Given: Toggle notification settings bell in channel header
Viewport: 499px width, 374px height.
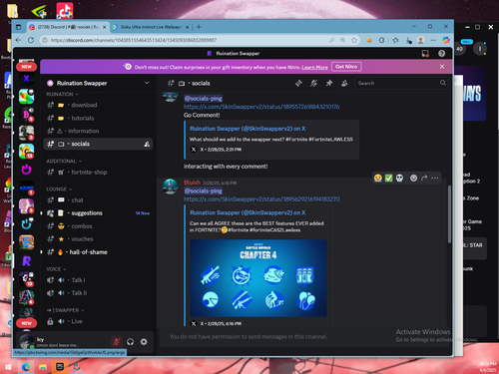Looking at the screenshot, I should pos(313,83).
